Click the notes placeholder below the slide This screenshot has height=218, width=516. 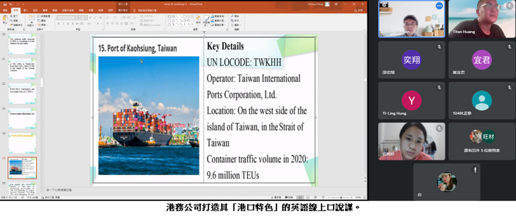click(59, 190)
